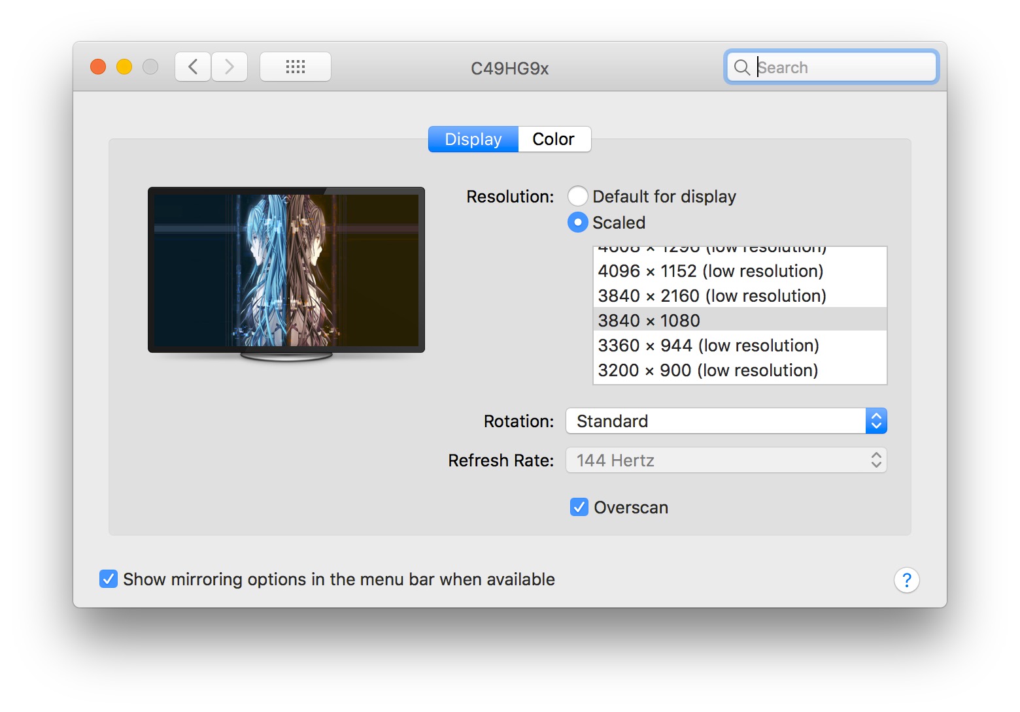Open the Rotation dropdown set to Standard
The height and width of the screenshot is (712, 1020).
[726, 421]
